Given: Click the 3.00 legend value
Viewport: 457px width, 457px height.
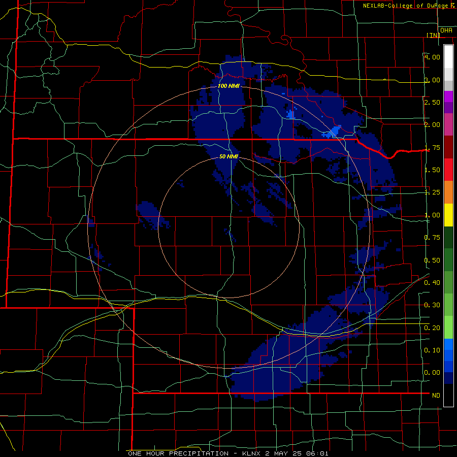Looking at the screenshot, I should tap(432, 80).
